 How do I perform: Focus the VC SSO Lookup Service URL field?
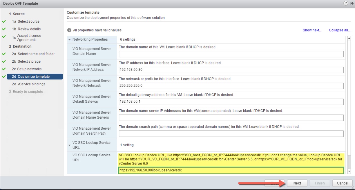click(x=231, y=170)
